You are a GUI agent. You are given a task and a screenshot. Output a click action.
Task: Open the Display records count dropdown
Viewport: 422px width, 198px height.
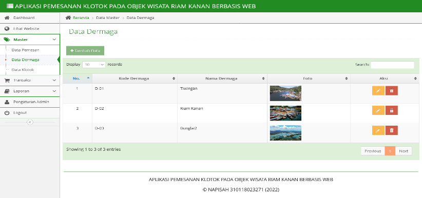(x=93, y=65)
